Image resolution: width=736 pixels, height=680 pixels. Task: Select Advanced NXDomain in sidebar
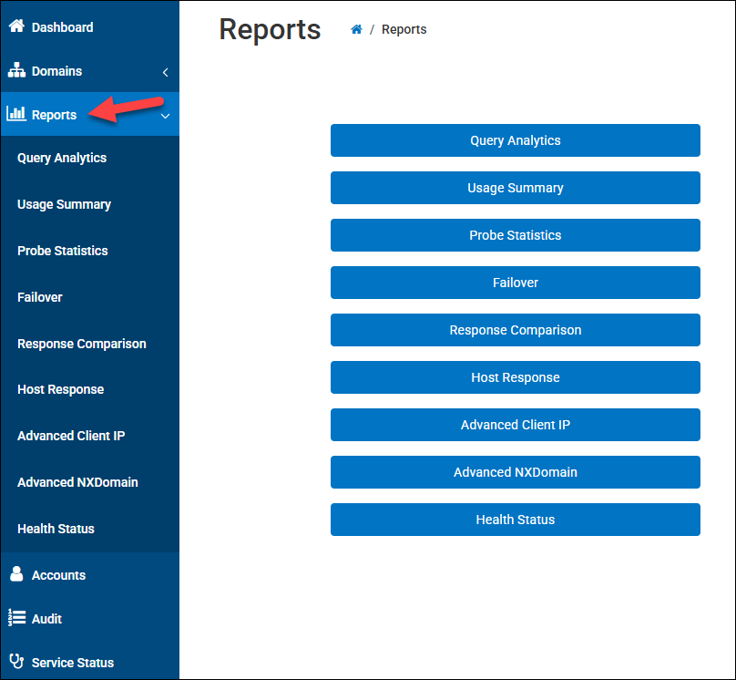(77, 482)
